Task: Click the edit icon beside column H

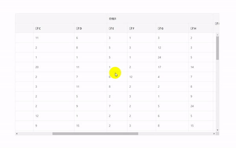Action: [192, 29]
